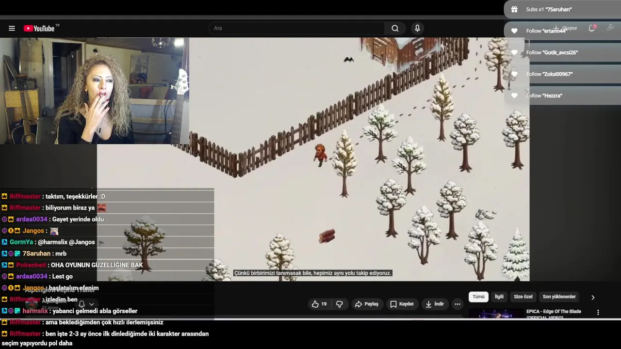
Task: Download the video with İndir
Action: click(434, 304)
